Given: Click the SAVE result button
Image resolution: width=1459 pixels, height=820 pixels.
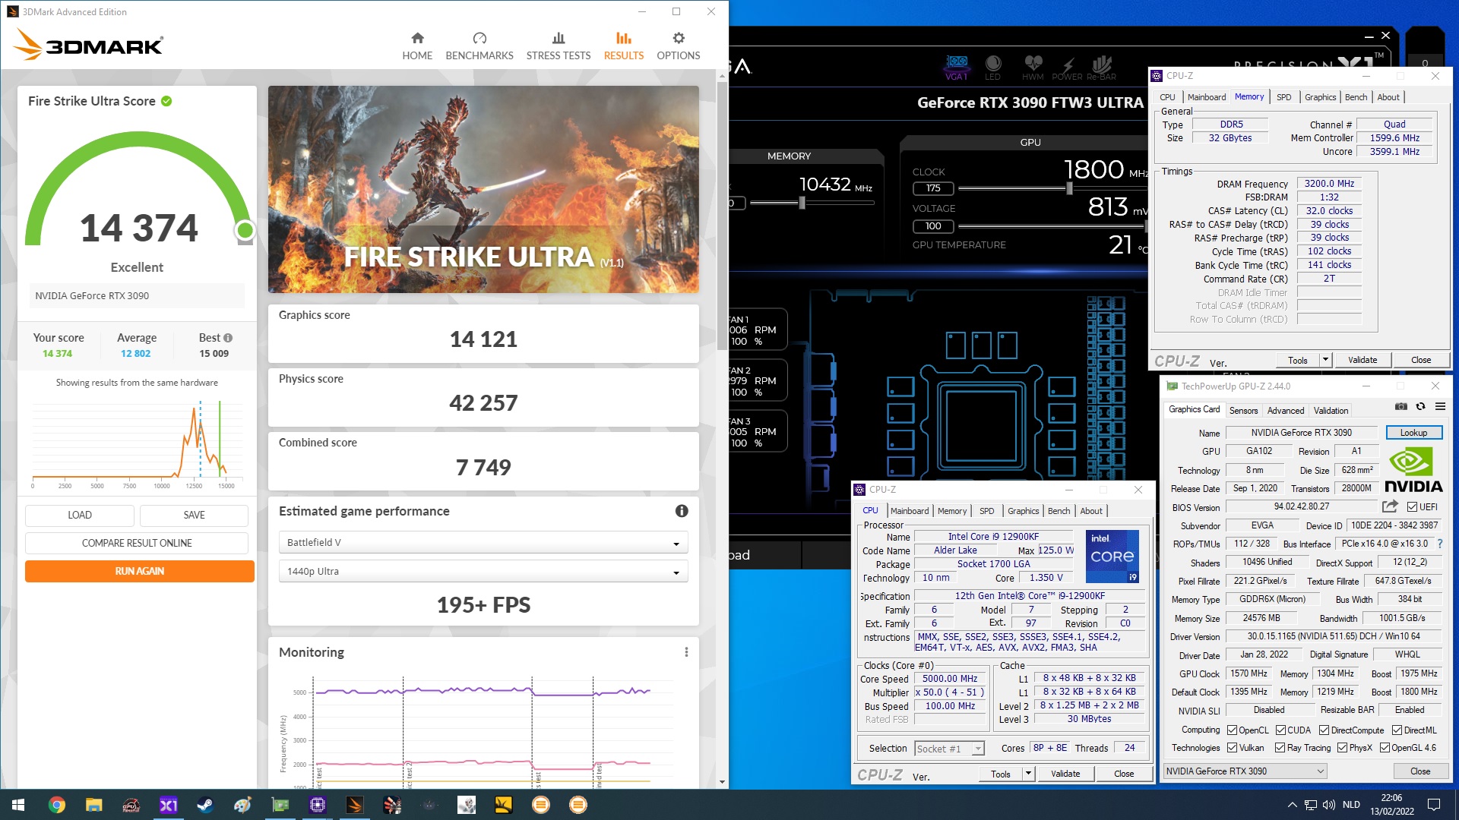Looking at the screenshot, I should click(194, 515).
